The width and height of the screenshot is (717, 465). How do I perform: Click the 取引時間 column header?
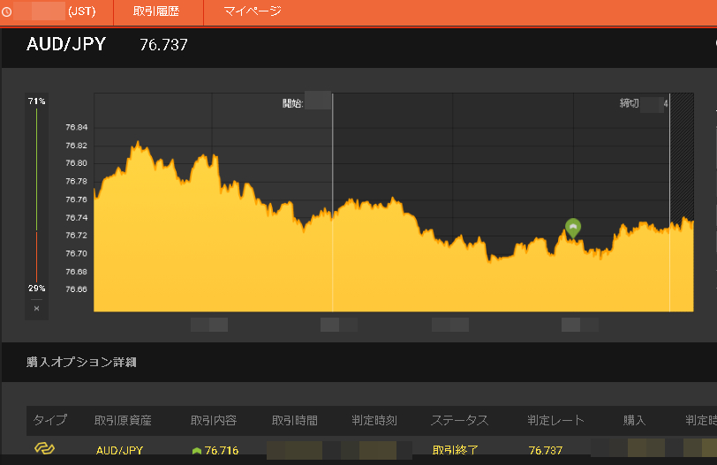295,420
